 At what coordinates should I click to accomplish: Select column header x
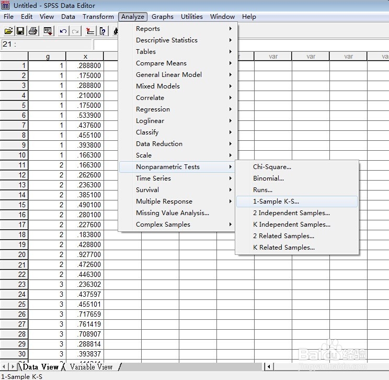pyautogui.click(x=85, y=57)
